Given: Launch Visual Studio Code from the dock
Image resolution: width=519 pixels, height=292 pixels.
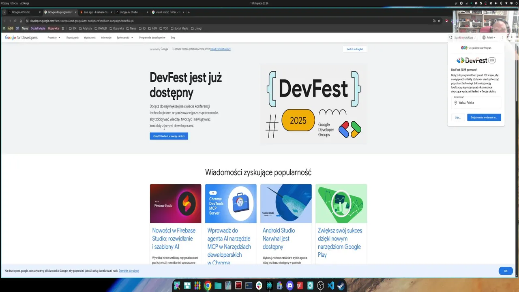Looking at the screenshot, I should click(x=330, y=285).
